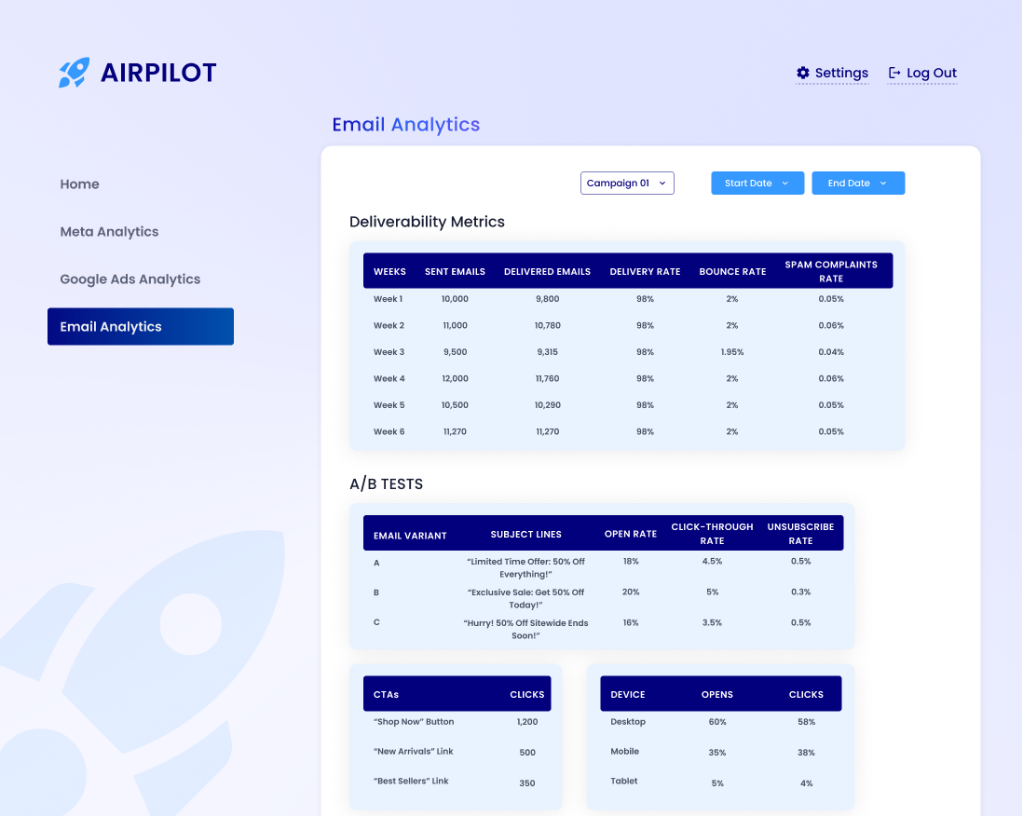The height and width of the screenshot is (817, 1023).
Task: Select Google Ads Analytics in the sidebar
Action: click(x=130, y=279)
